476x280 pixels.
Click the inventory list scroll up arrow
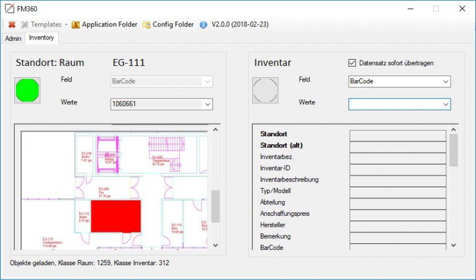click(x=454, y=130)
